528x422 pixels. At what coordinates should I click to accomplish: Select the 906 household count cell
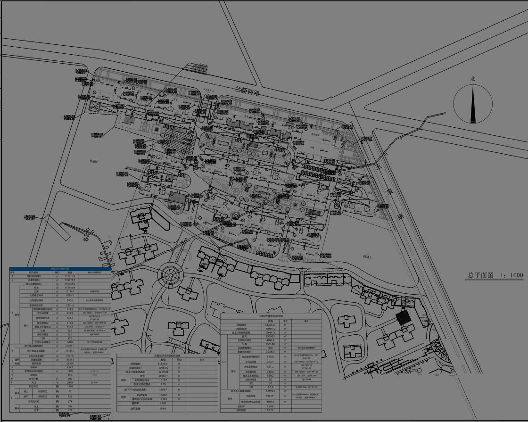point(70,378)
